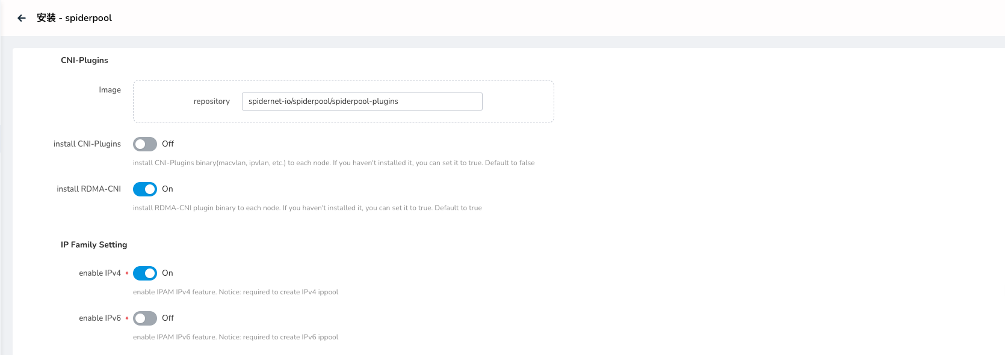Viewport: 1005px width, 355px height.
Task: Click the install RDMA-CNI label
Action: point(88,189)
